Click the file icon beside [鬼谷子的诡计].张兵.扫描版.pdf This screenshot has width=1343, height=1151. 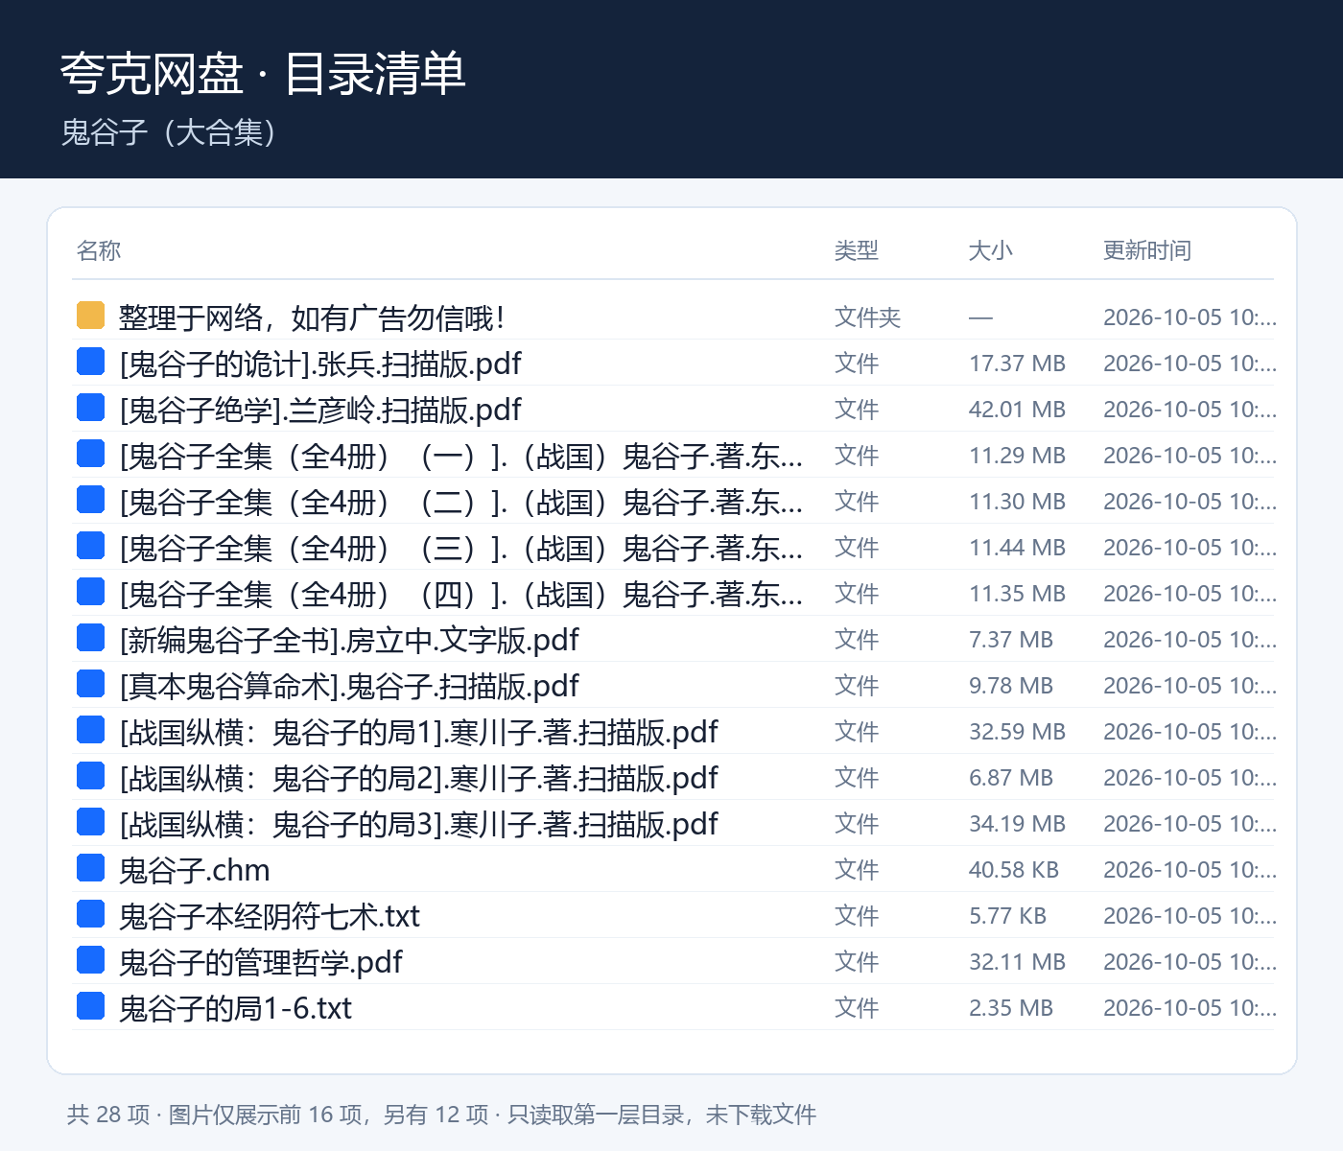coord(90,362)
